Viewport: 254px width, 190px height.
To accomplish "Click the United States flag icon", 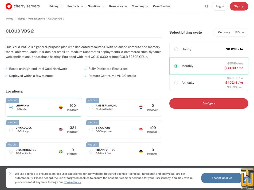I will [x=61, y=130].
